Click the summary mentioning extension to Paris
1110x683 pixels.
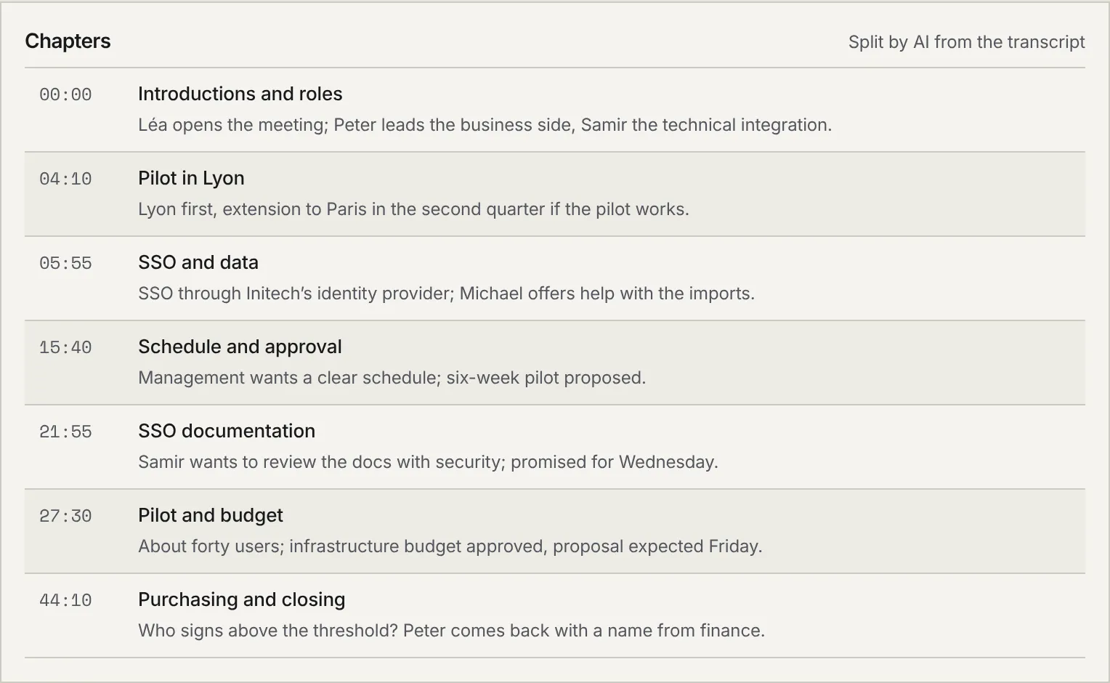(x=413, y=209)
